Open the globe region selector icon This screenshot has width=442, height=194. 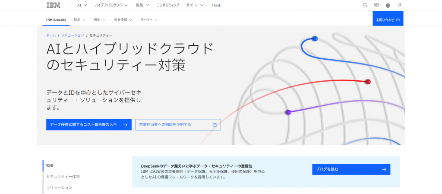(x=388, y=5)
